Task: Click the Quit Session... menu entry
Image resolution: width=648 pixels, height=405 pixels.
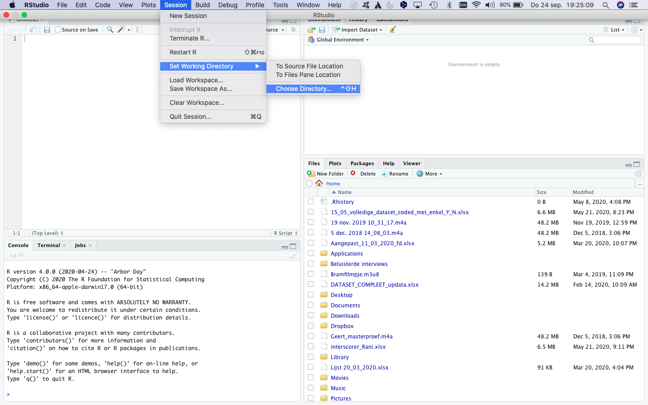Action: (213, 117)
